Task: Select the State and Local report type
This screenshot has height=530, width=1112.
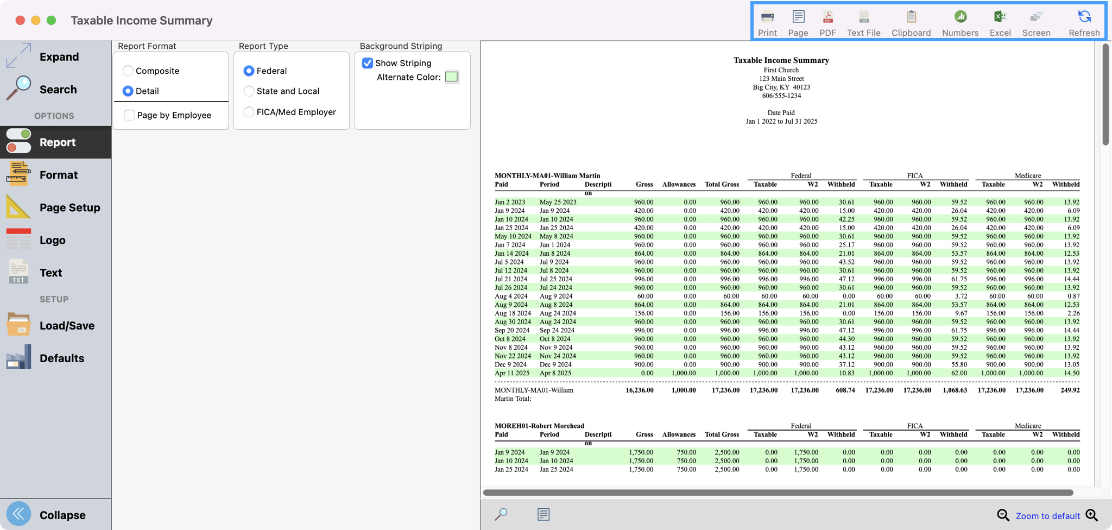Action: click(249, 91)
